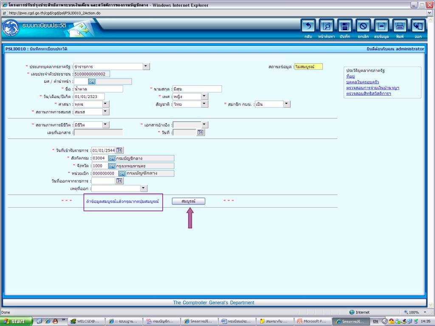Click the browser address bar URL
This screenshot has width=435, height=326.
(x=55, y=13)
